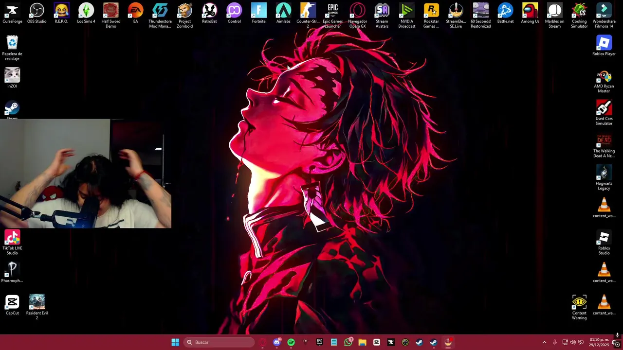Open Epic Games Launcher desktop shortcut
623x350 pixels.
click(333, 16)
